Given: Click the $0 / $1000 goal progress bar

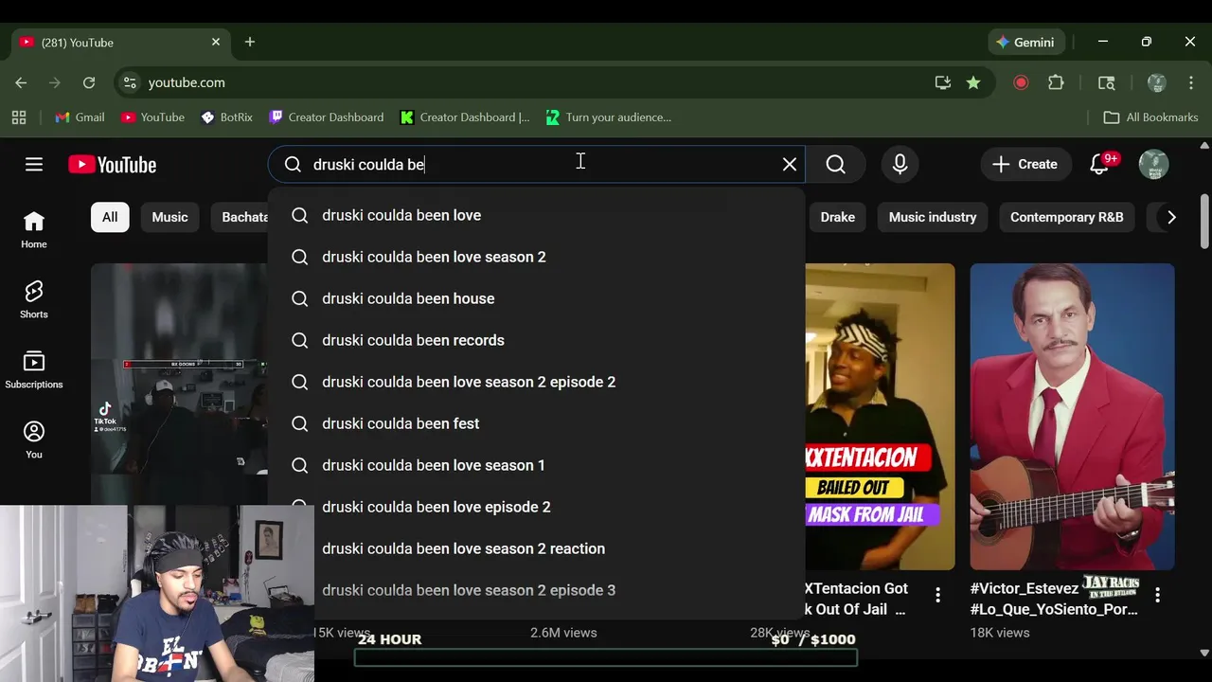Looking at the screenshot, I should pos(606,658).
